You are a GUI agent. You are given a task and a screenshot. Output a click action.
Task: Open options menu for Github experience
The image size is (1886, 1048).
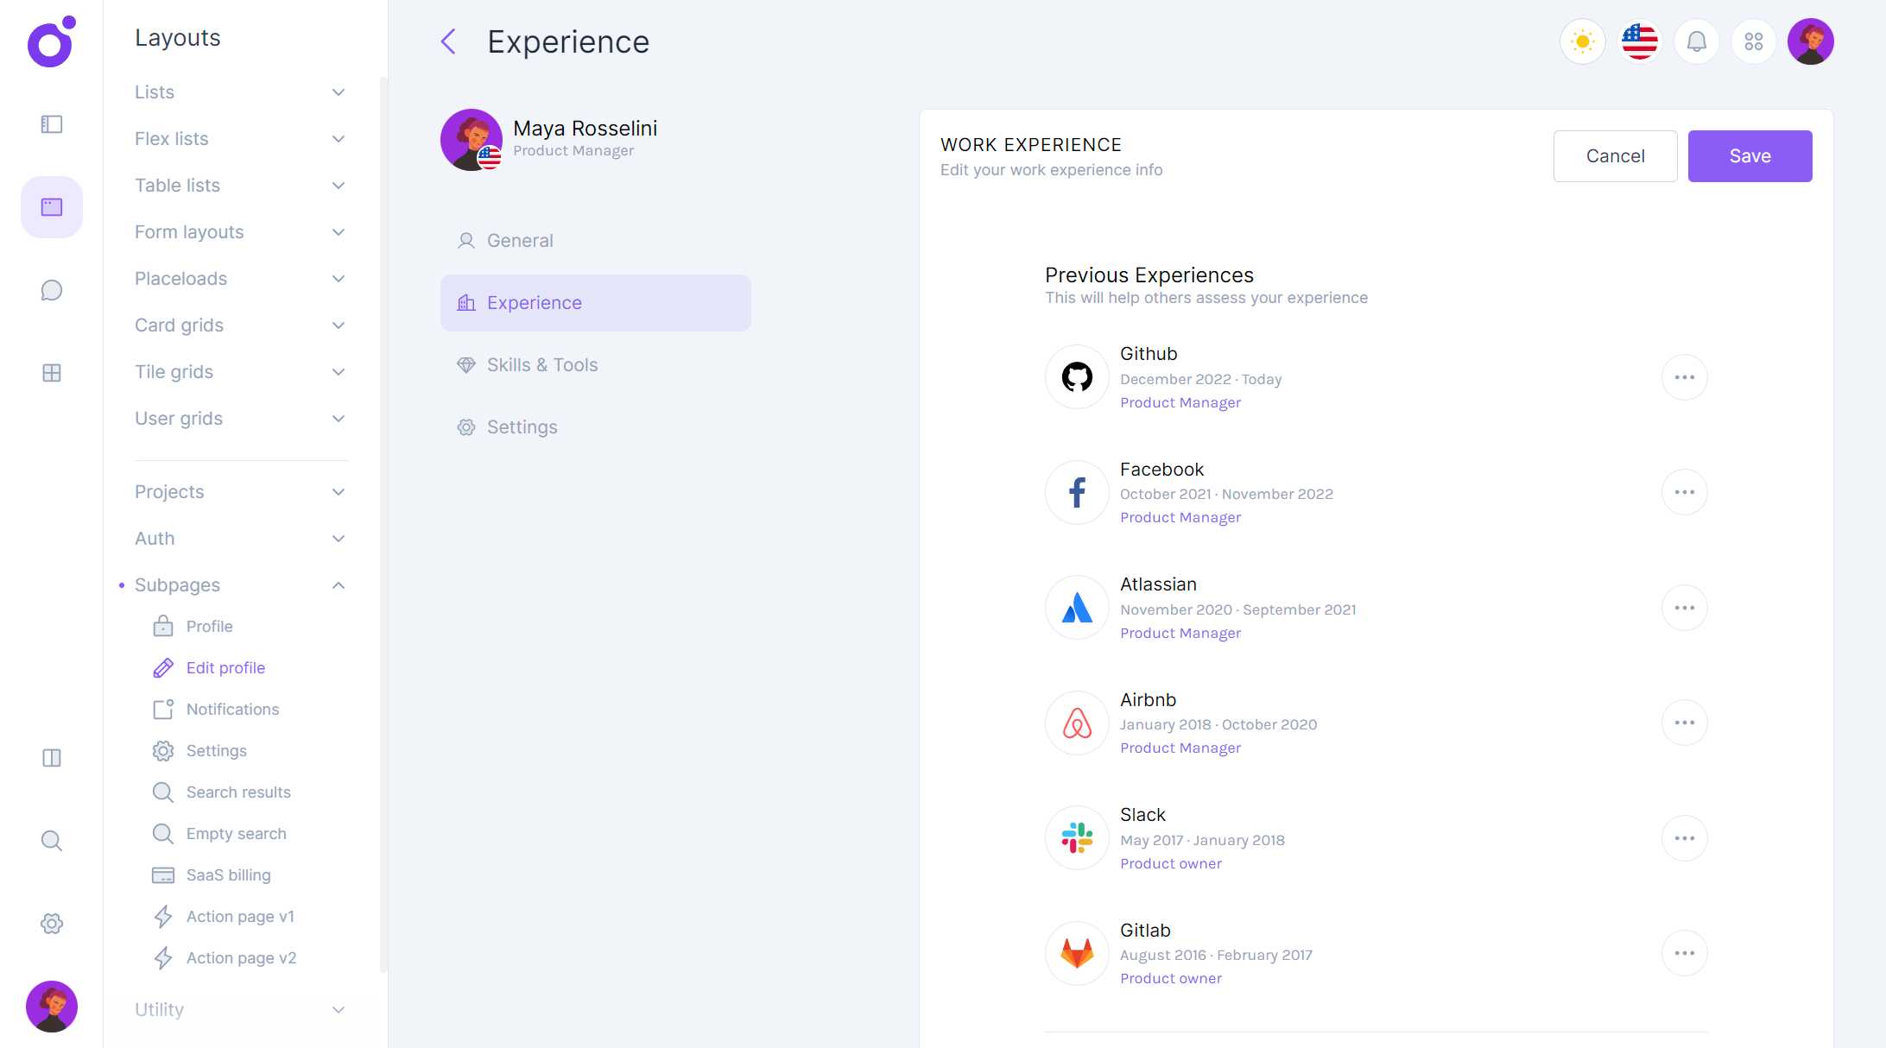tap(1684, 377)
